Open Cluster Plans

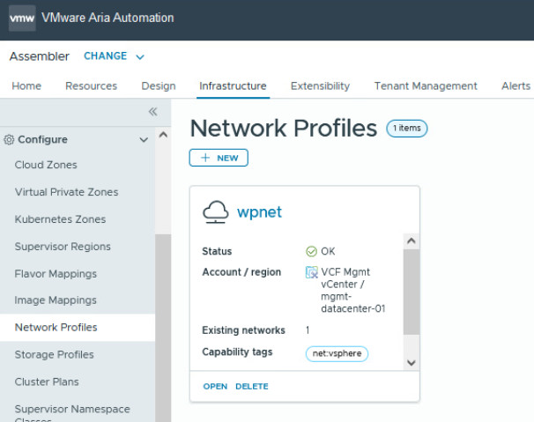point(47,381)
